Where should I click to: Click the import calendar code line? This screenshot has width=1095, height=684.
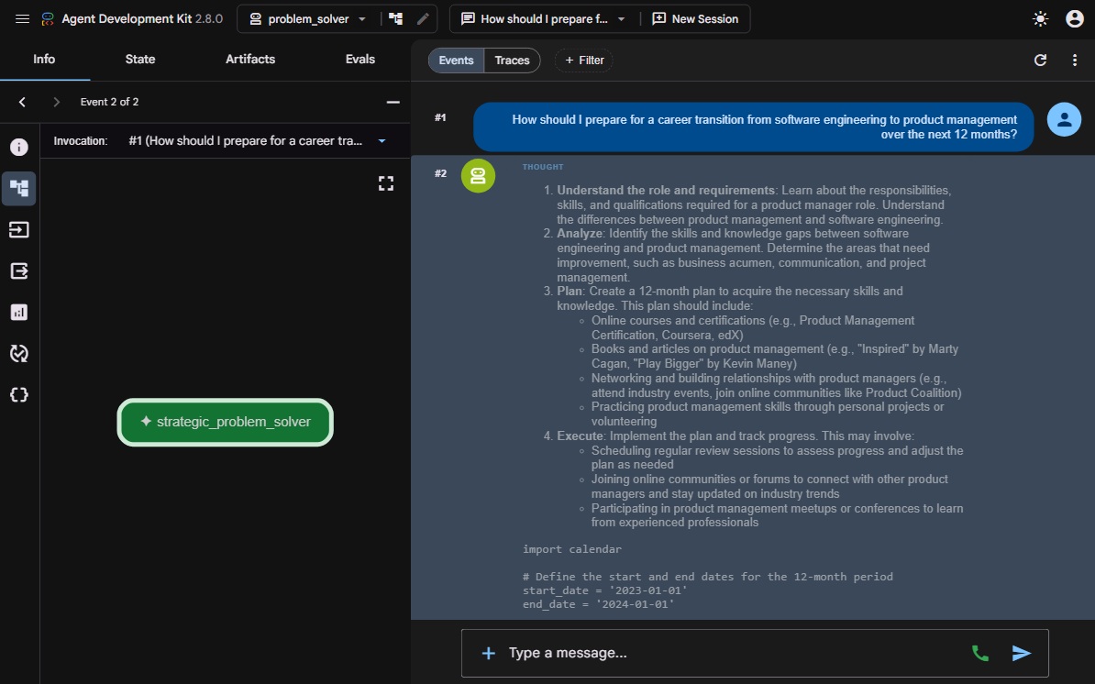tap(572, 548)
